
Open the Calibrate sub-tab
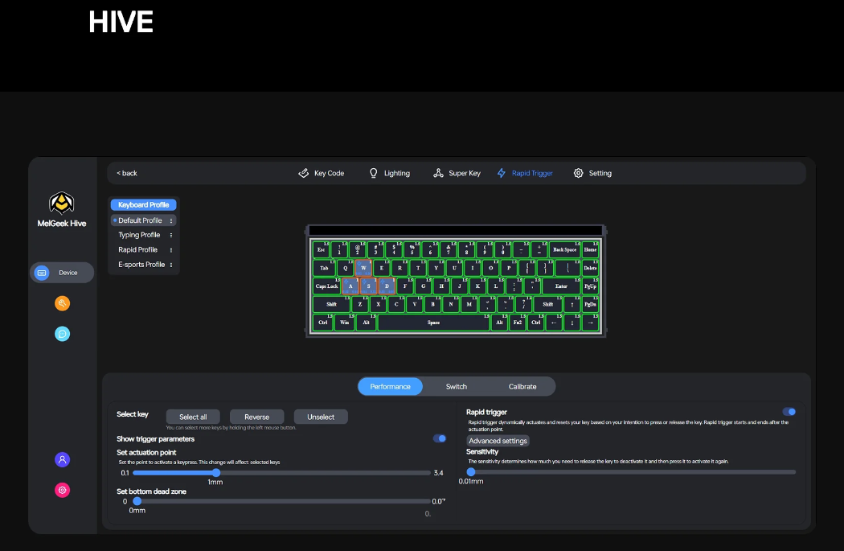522,386
